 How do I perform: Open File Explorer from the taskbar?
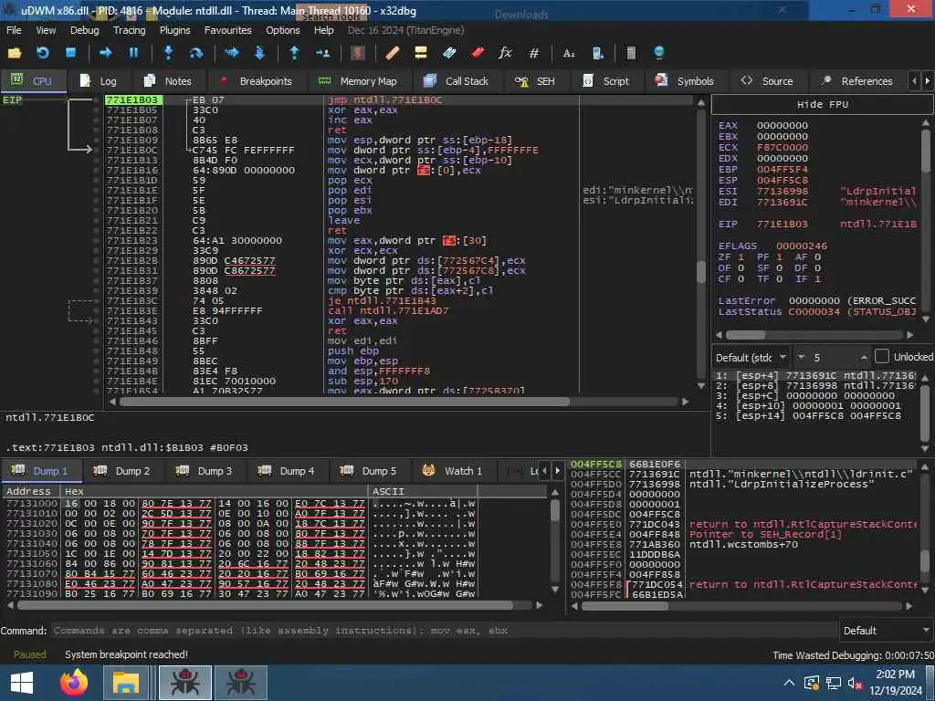(x=126, y=683)
